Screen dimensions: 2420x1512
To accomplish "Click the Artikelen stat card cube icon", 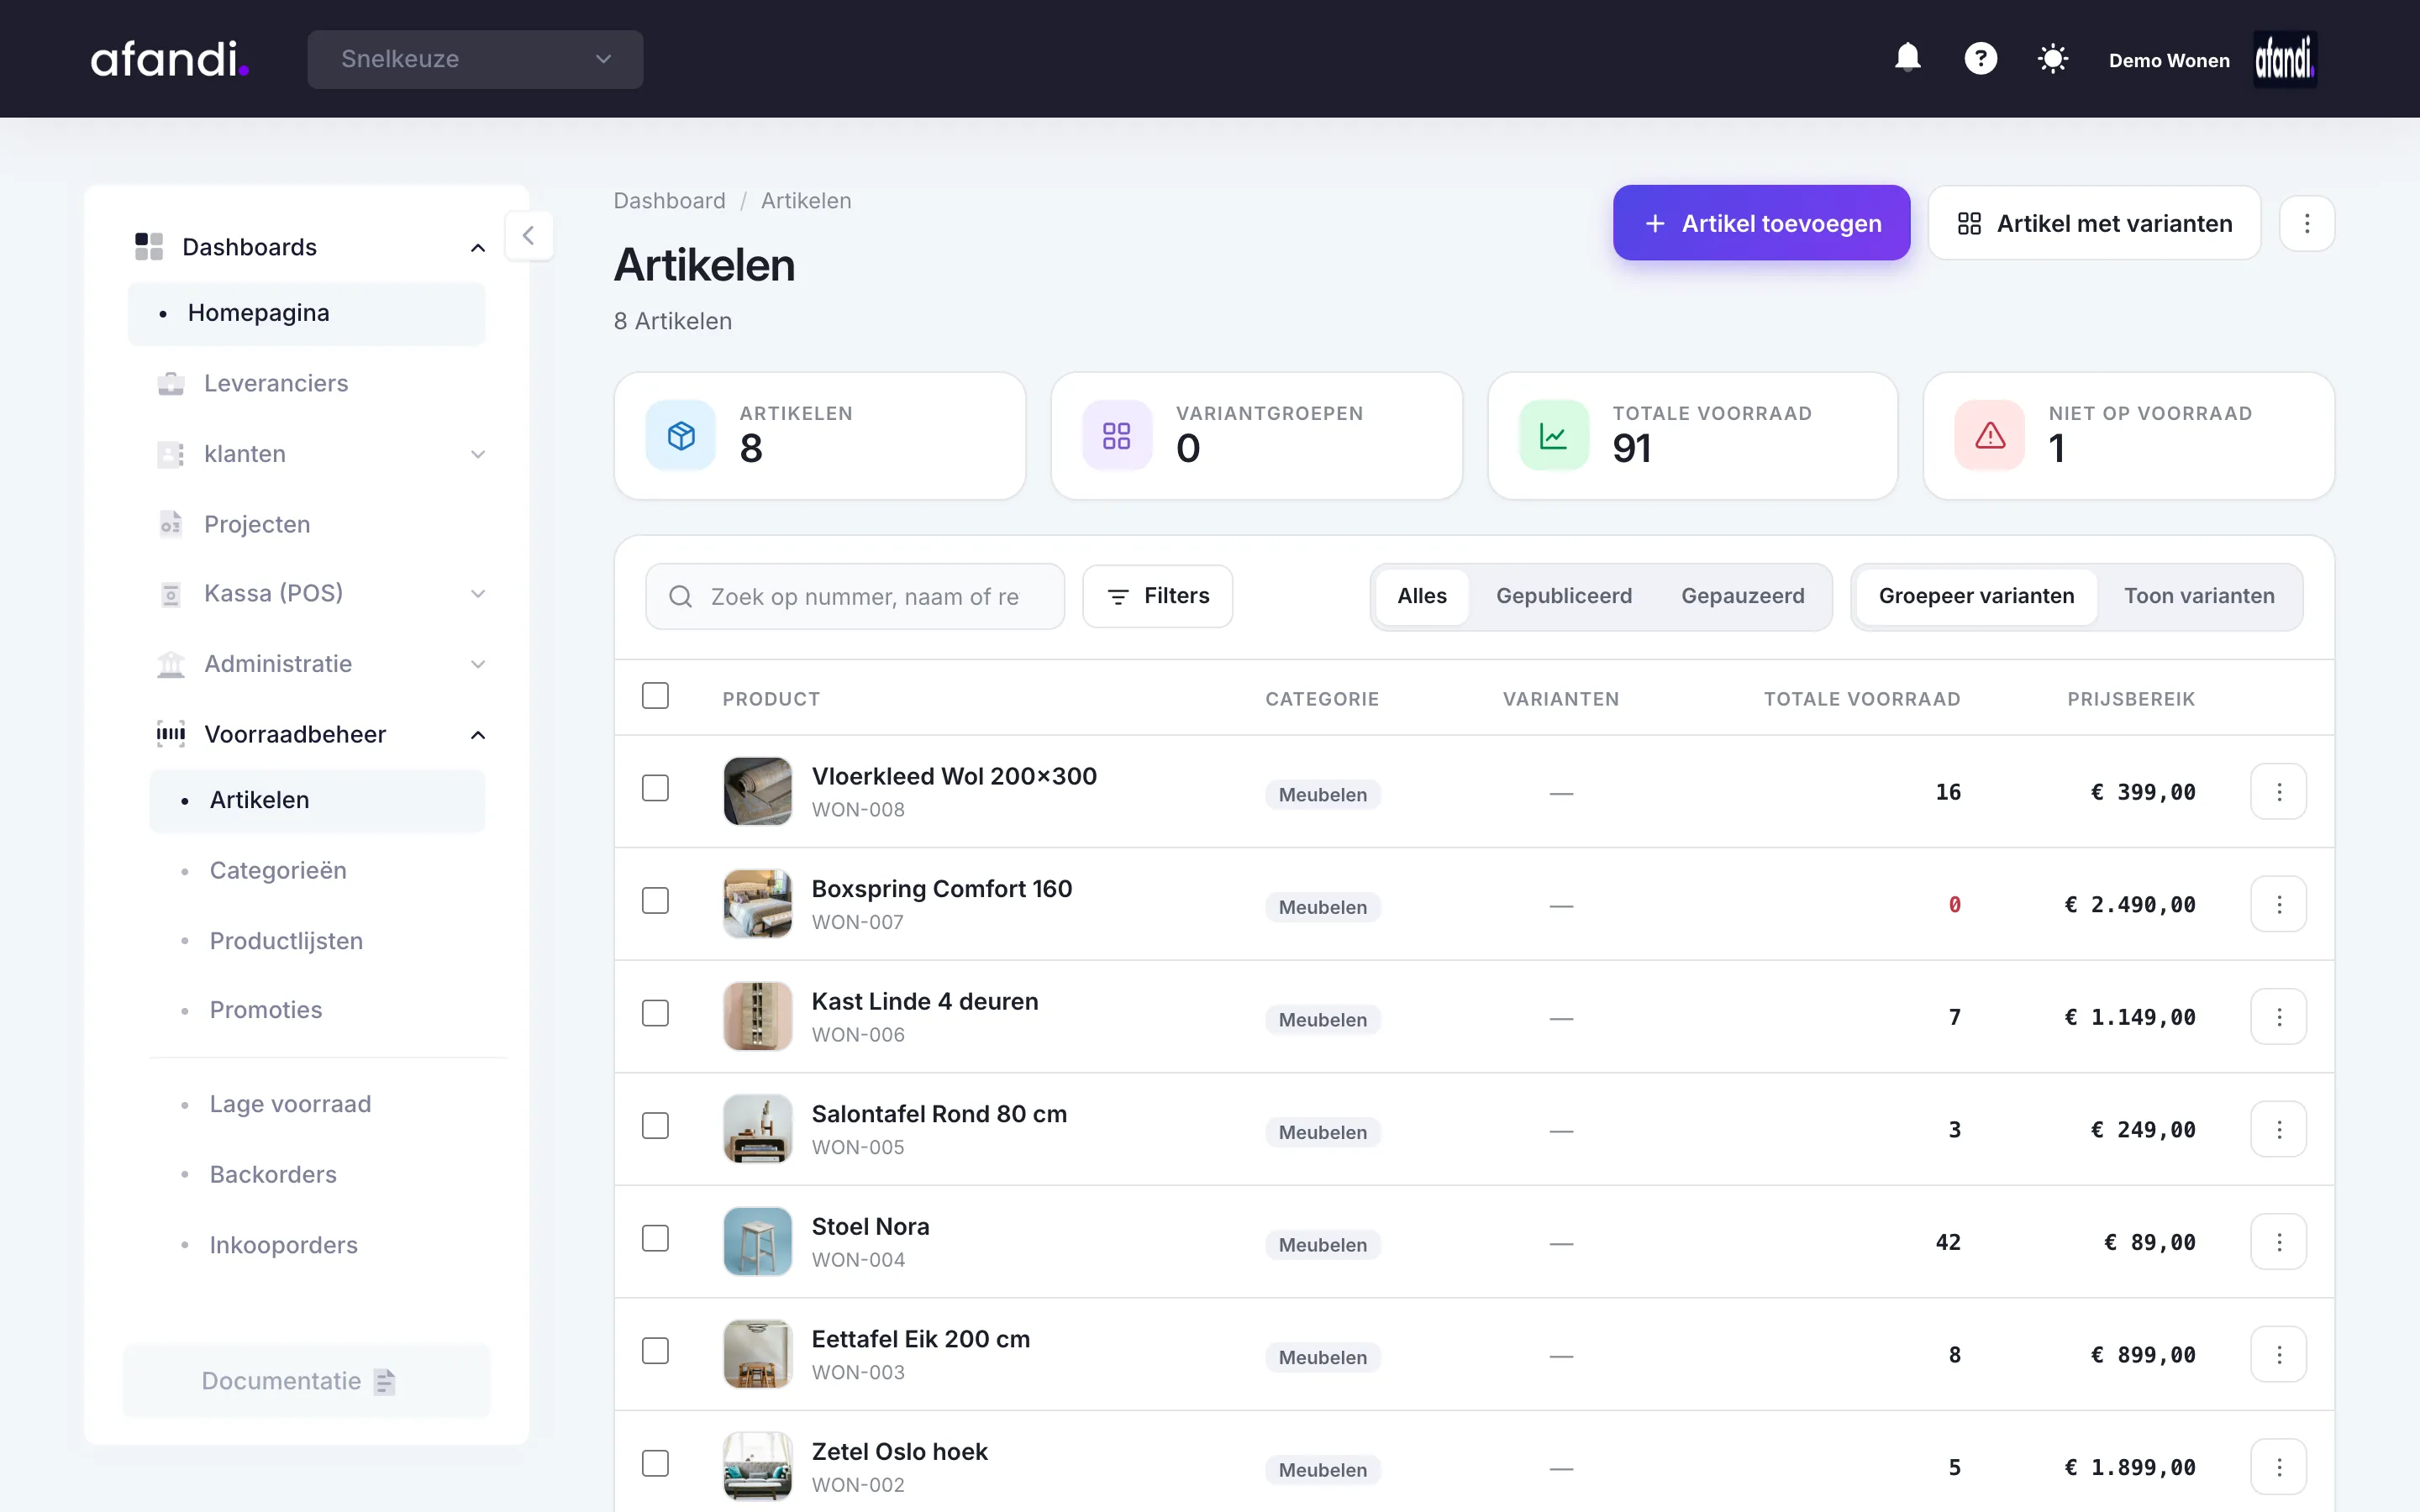I will coord(681,435).
